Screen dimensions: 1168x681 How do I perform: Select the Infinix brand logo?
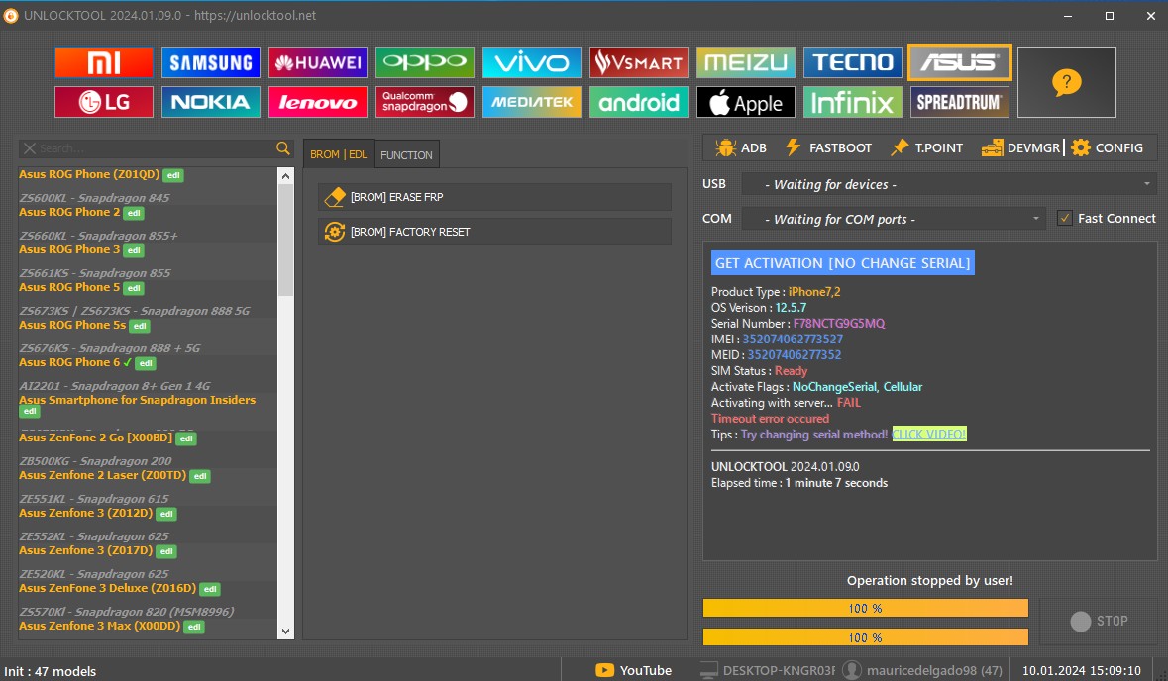coord(853,102)
